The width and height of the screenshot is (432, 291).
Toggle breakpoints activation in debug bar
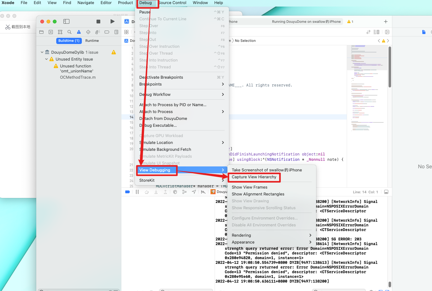[127, 192]
